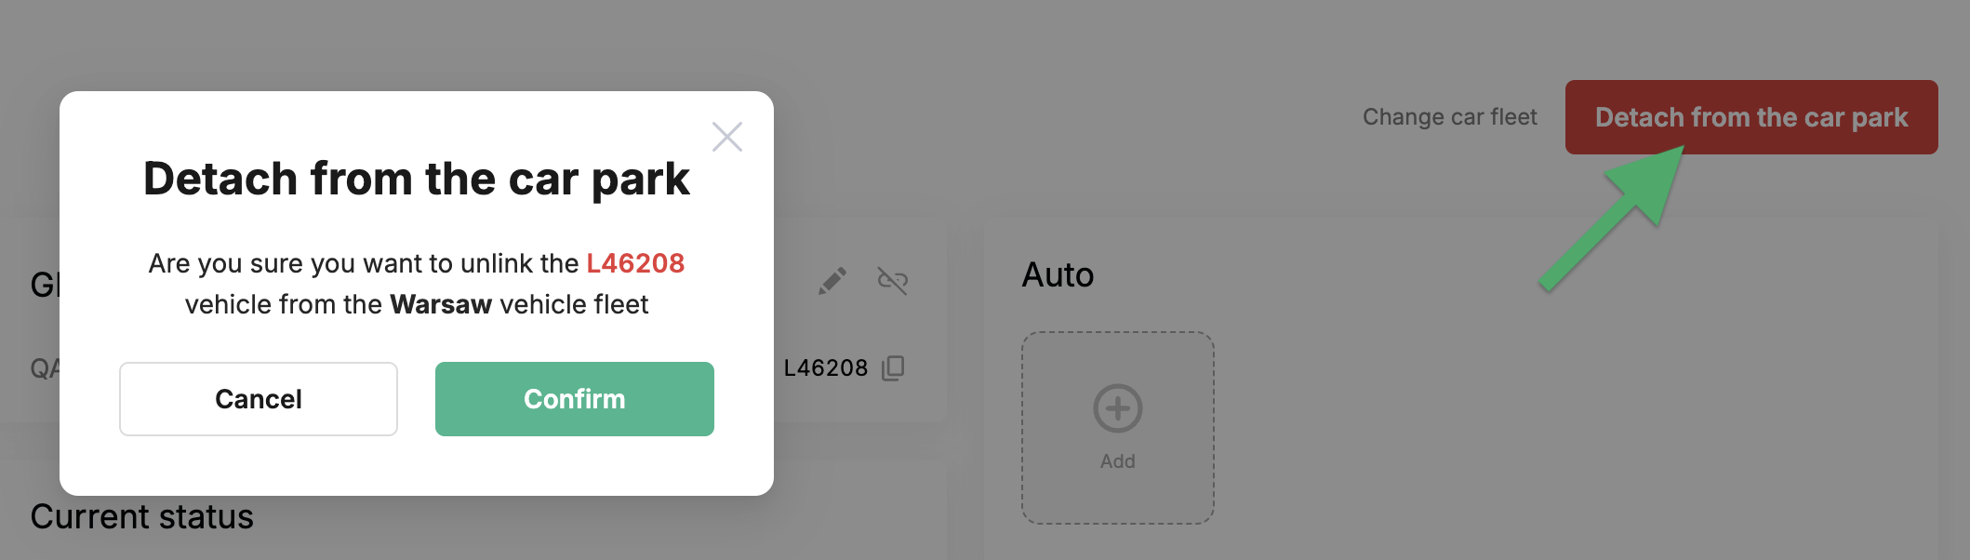Viewport: 1970px width, 560px height.
Task: Click the L46208 text beside the copy icon
Action: [826, 368]
